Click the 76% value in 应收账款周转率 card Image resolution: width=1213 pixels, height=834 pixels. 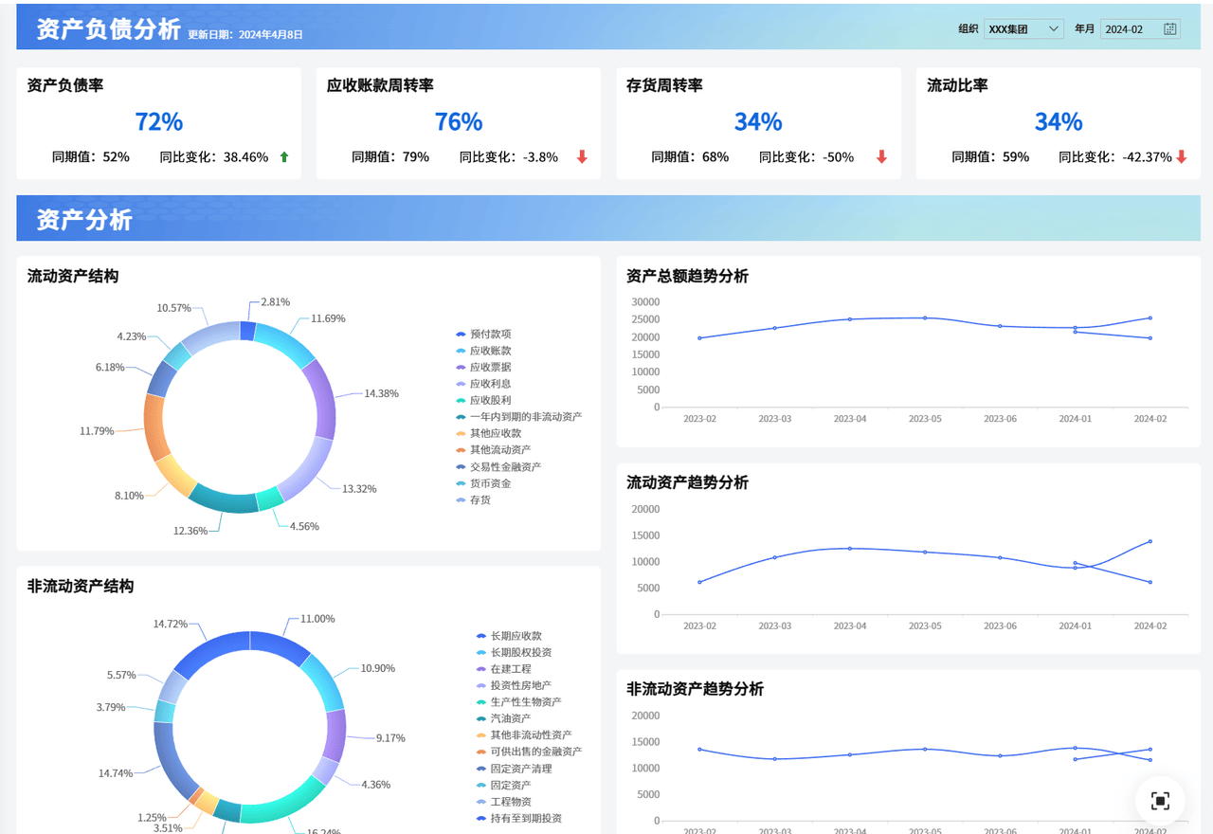(x=459, y=121)
